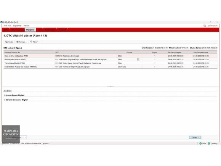The image size is (221, 166).
Task: Switch to the Program tab
Action: pos(62,30)
